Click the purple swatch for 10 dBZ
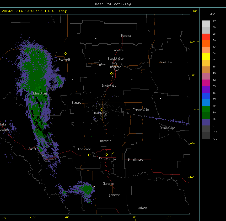 pos(206,122)
